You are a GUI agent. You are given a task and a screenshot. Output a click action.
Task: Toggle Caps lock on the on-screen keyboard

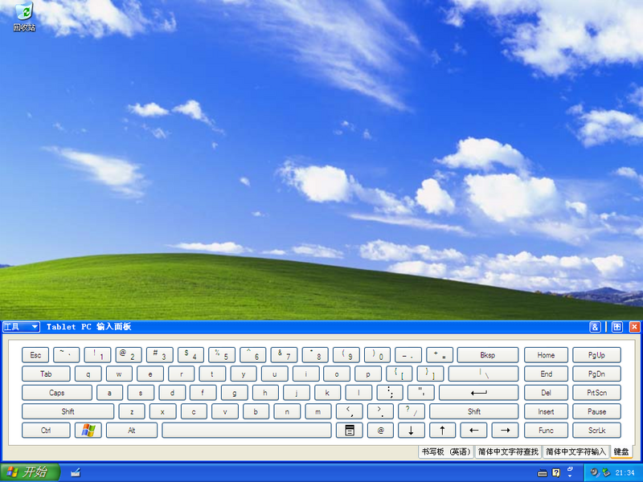pyautogui.click(x=55, y=392)
